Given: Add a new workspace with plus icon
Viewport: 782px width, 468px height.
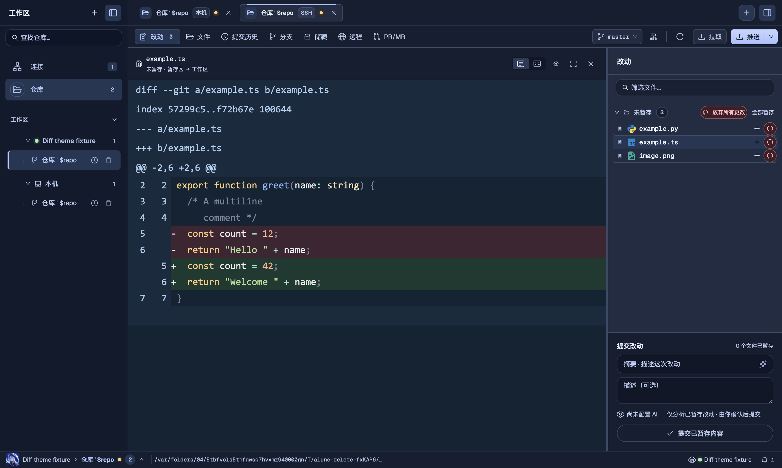Looking at the screenshot, I should coord(94,13).
